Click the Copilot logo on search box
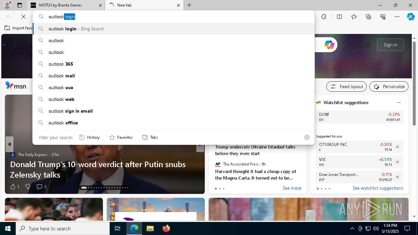Viewport: 418px width, 235px height. click(329, 45)
